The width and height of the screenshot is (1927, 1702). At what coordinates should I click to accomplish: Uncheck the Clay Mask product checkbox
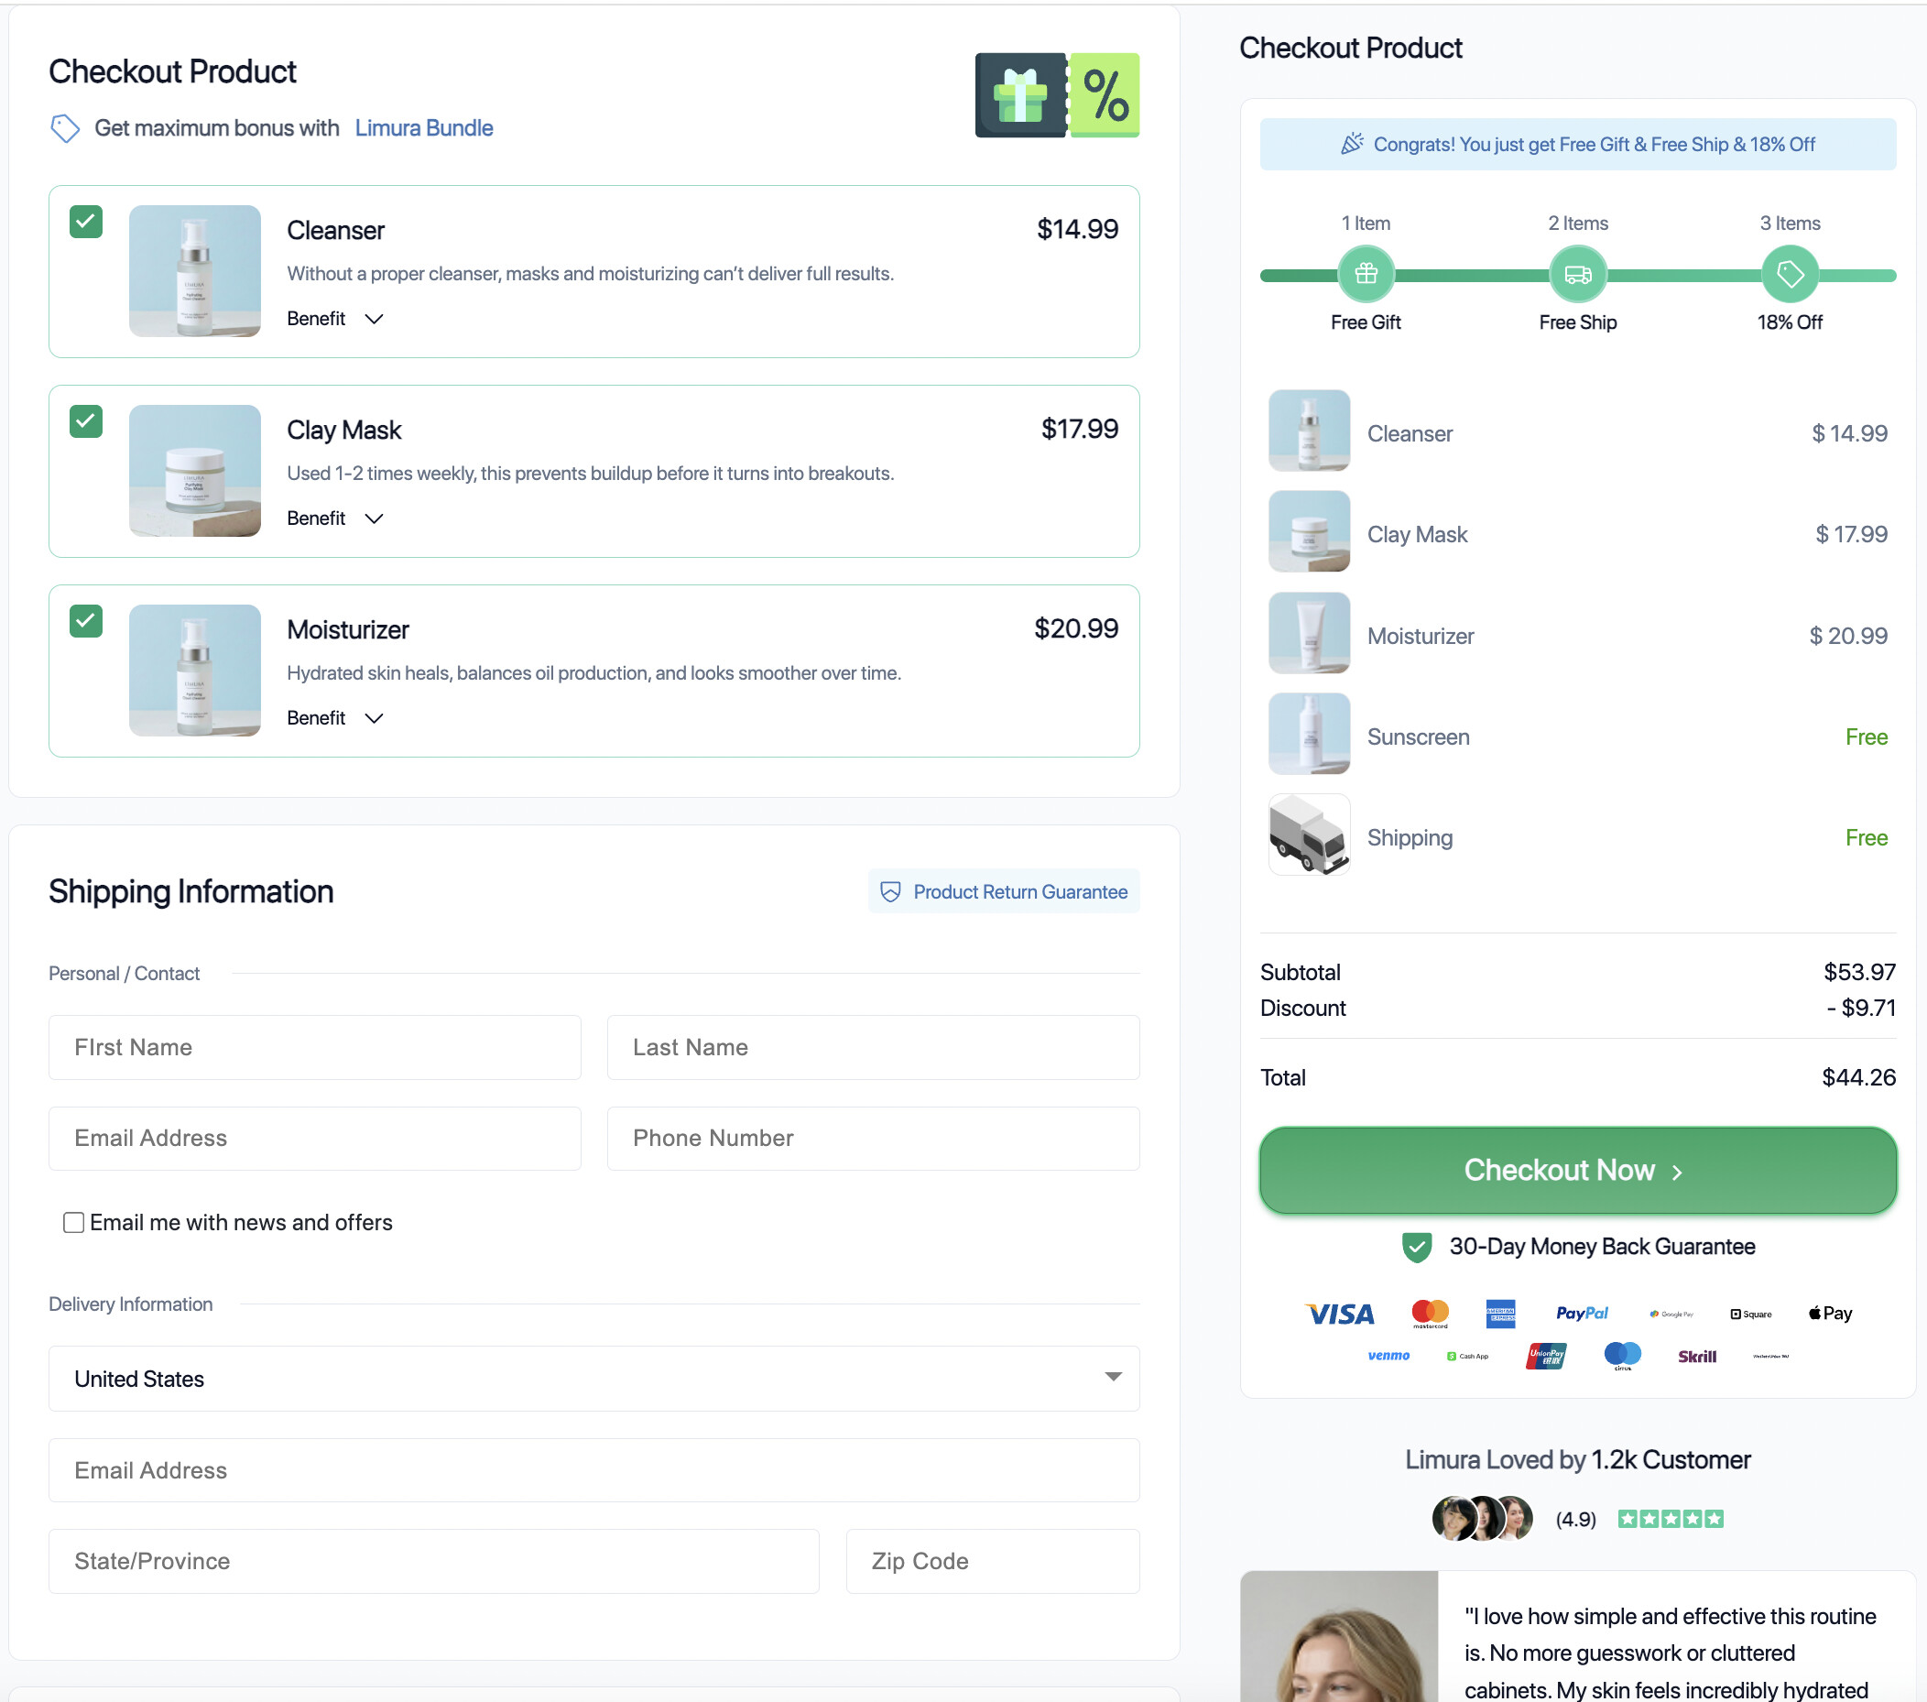click(x=86, y=421)
